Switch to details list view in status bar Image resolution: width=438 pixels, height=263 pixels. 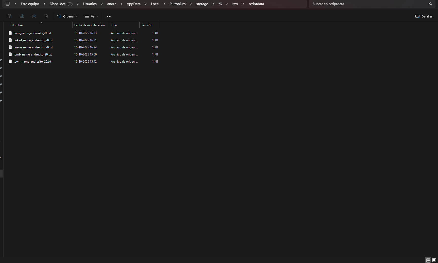(x=428, y=260)
